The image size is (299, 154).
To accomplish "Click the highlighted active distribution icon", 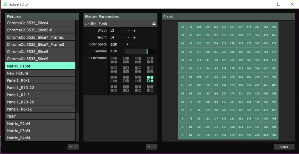I will (x=150, y=79).
